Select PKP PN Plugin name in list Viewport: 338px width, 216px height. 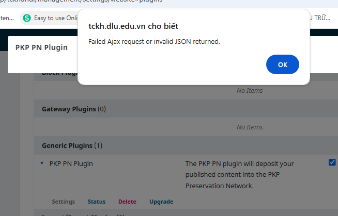(x=71, y=163)
